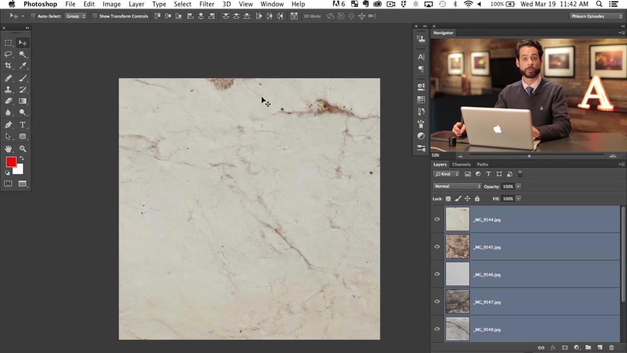Screen dimensions: 627x353
Task: Open the Move tool preset picker arrow
Action: click(x=22, y=16)
